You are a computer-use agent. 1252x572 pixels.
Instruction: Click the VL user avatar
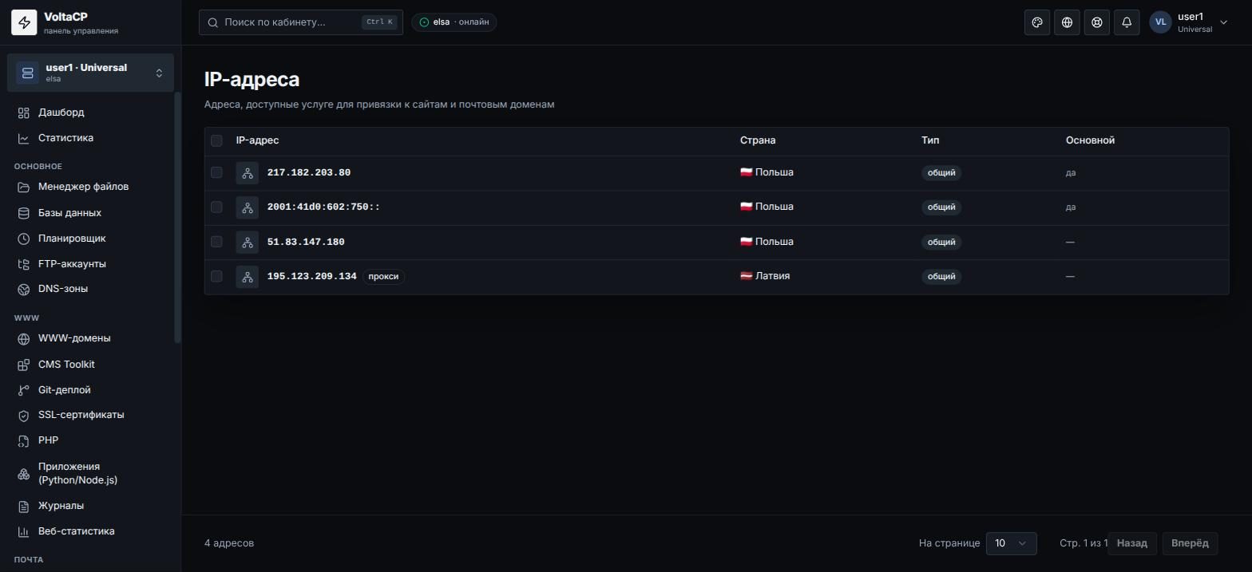1160,22
